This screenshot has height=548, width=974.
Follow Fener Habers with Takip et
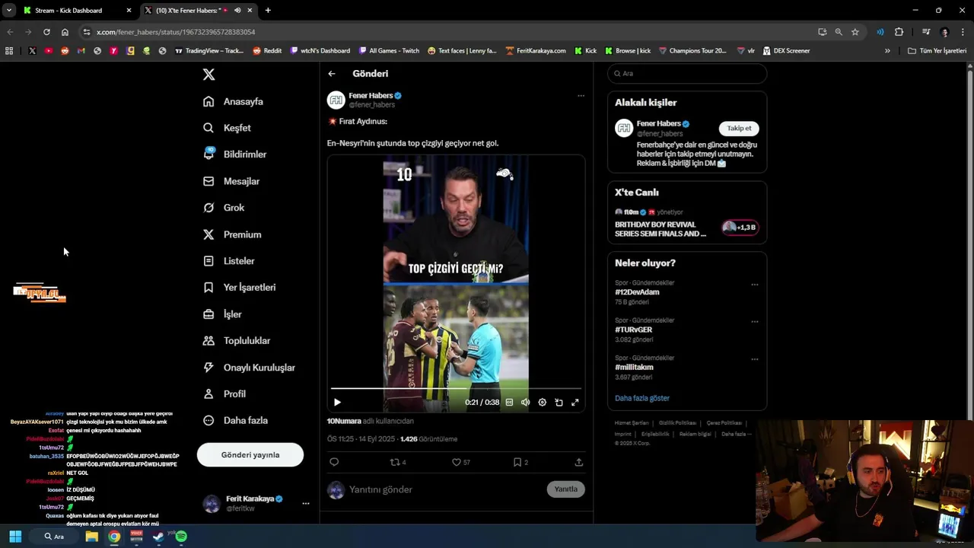click(x=739, y=128)
